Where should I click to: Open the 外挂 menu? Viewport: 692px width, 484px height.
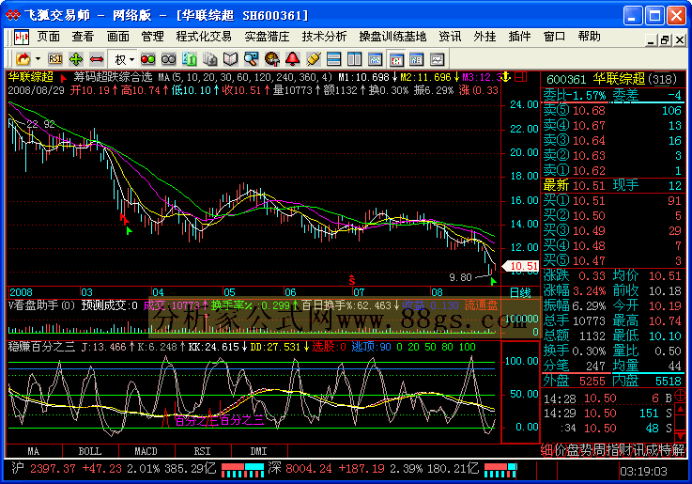click(x=484, y=37)
